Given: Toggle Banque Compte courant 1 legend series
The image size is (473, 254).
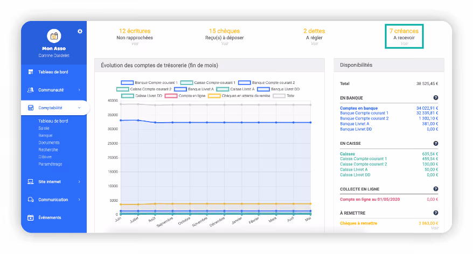Looking at the screenshot, I should pyautogui.click(x=149, y=82).
